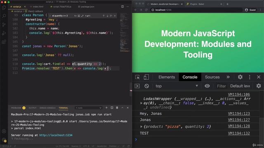Switch to the script.75da7f30.js editor tab

(x=61, y=7)
